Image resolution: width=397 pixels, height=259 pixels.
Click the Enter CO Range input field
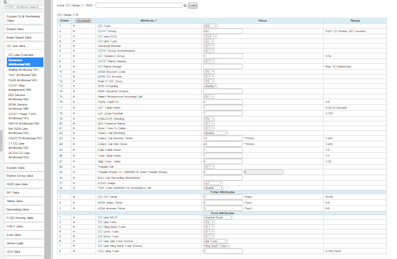(143, 5)
